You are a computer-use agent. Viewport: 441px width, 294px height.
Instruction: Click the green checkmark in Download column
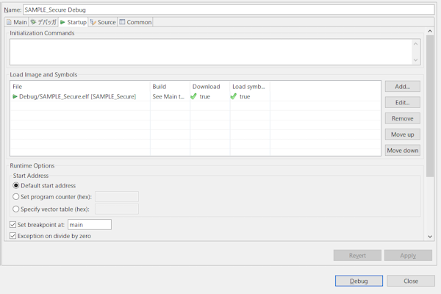[194, 96]
